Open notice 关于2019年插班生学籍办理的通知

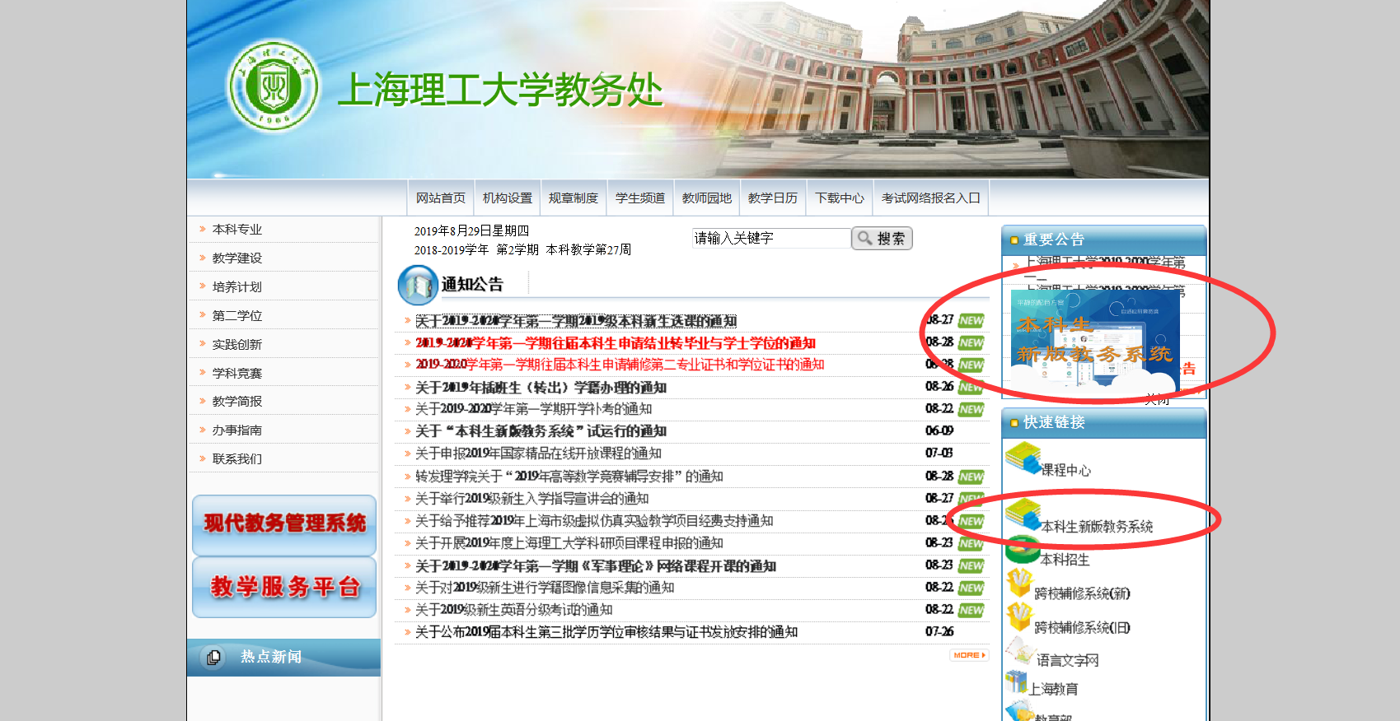point(541,388)
